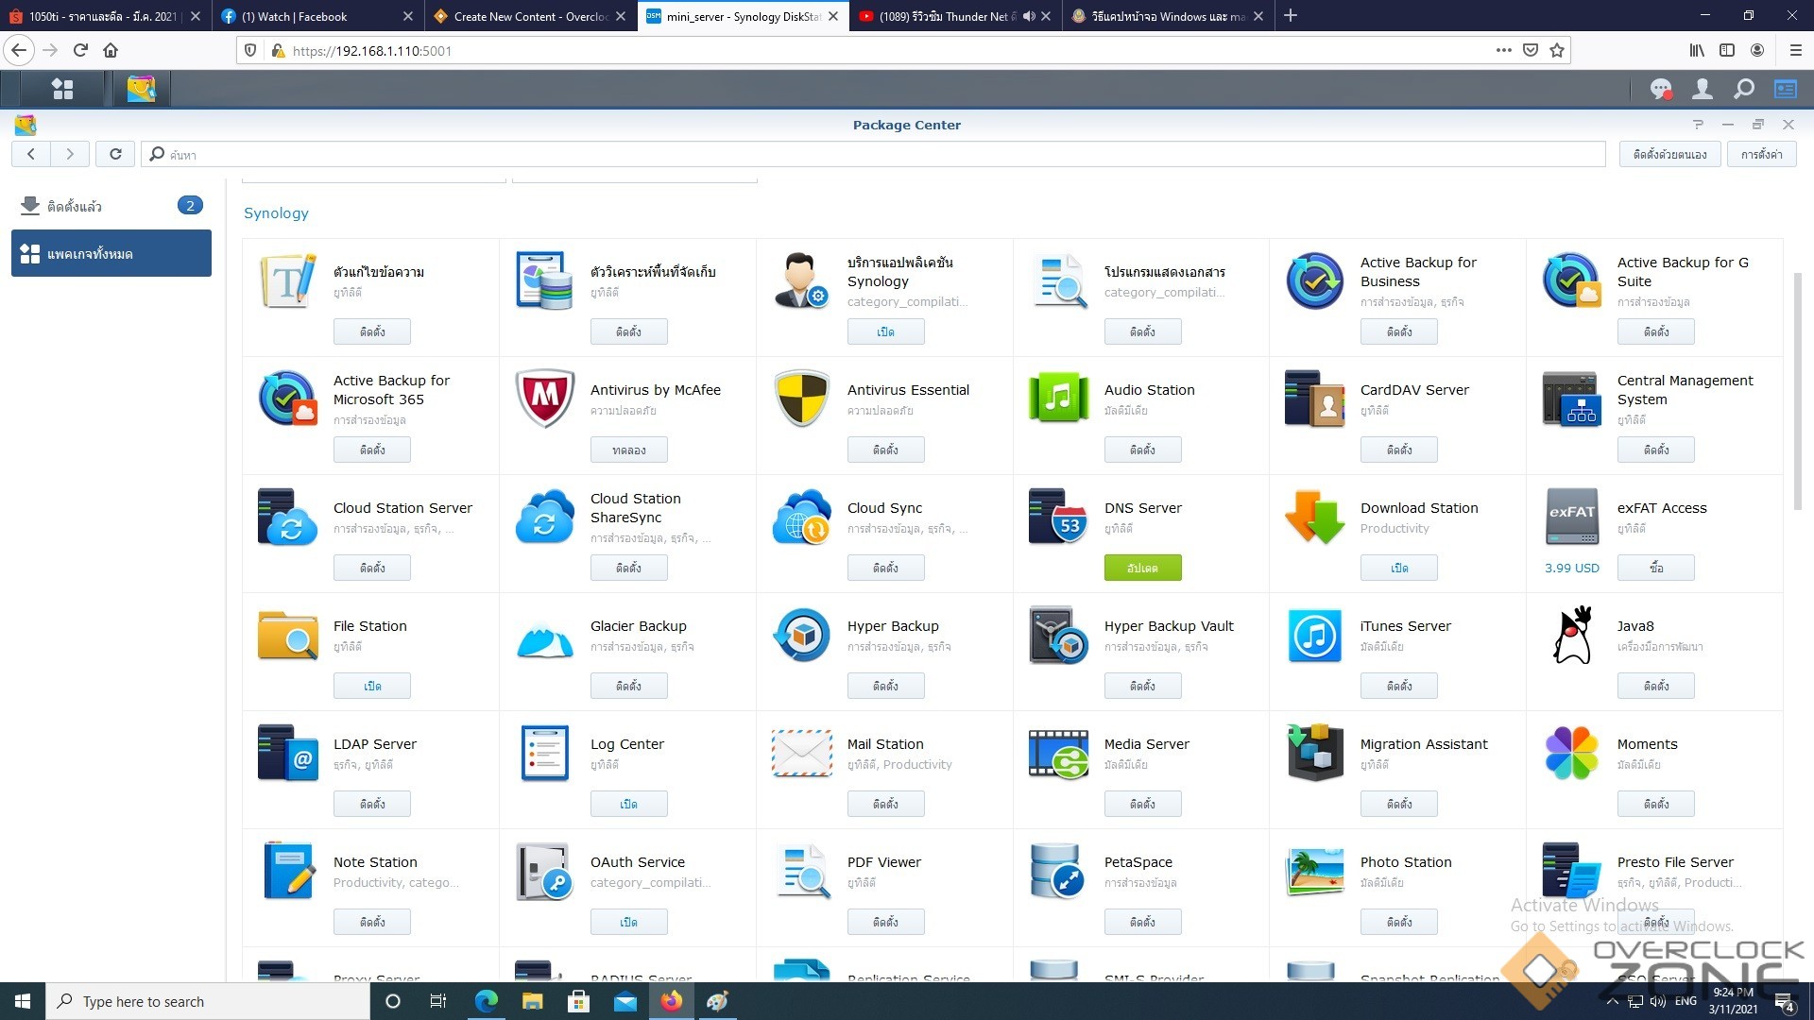Open the DSM main menu grid icon
This screenshot has height=1020, width=1814.
point(62,89)
